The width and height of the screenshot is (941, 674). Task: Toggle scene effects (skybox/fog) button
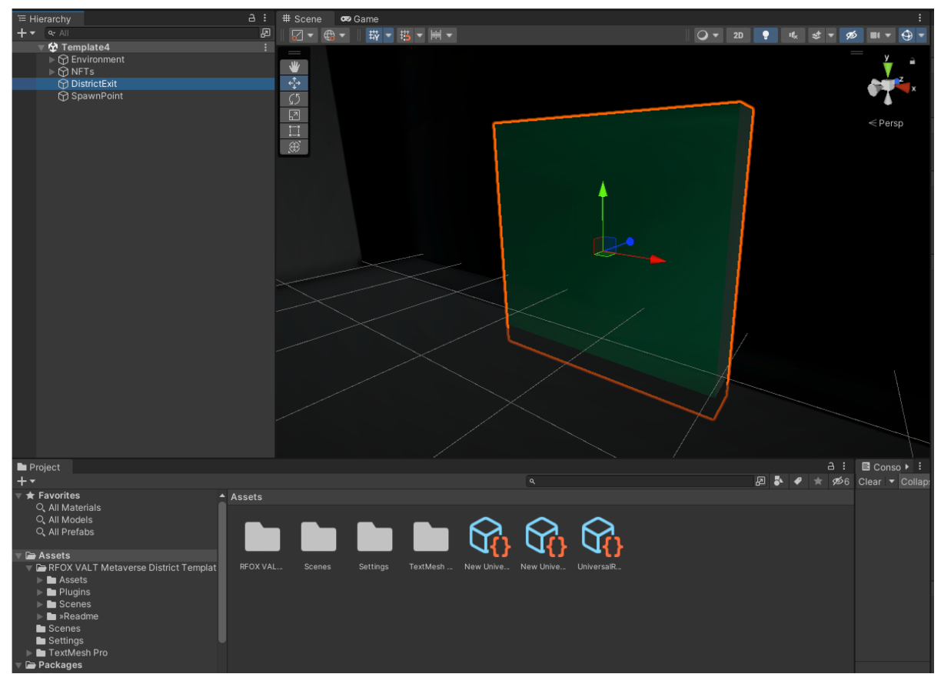[817, 35]
